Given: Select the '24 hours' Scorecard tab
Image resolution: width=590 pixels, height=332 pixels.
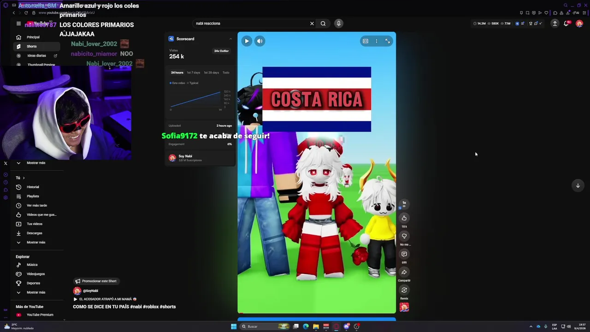Looking at the screenshot, I should (177, 72).
